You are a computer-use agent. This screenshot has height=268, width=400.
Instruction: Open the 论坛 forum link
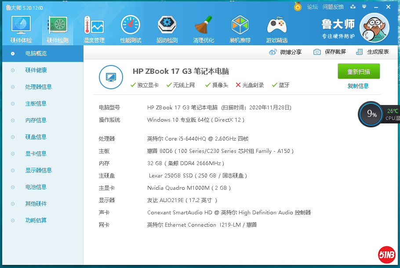(312, 7)
